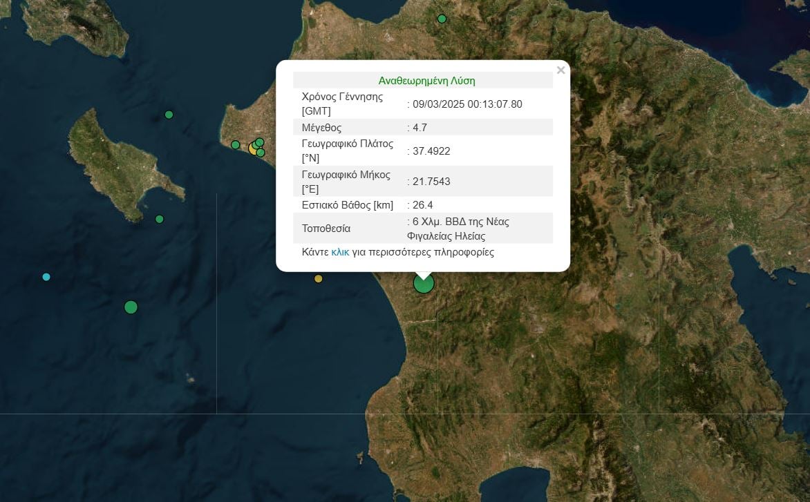Click the magnitude value 4.7

tap(419, 128)
